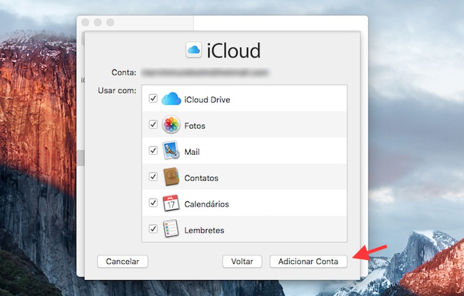
Task: Toggle the Contatos checkbox
Action: [x=153, y=176]
